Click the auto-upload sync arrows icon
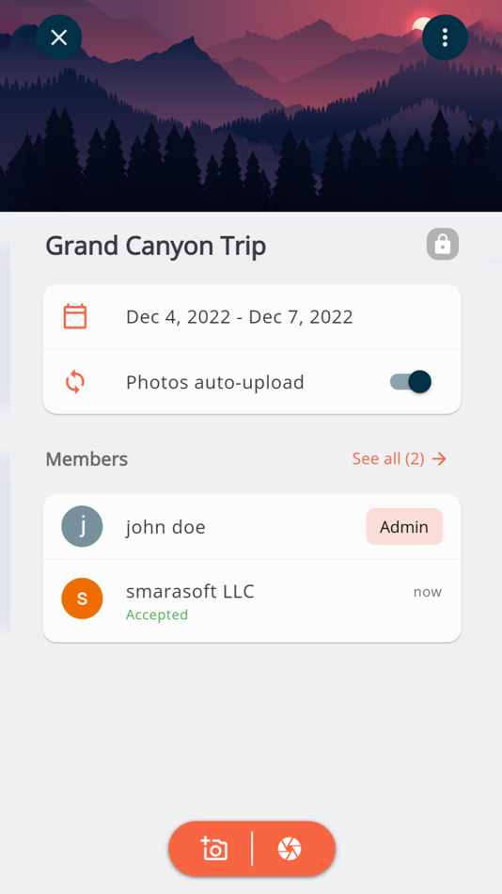The height and width of the screenshot is (894, 502). point(75,381)
